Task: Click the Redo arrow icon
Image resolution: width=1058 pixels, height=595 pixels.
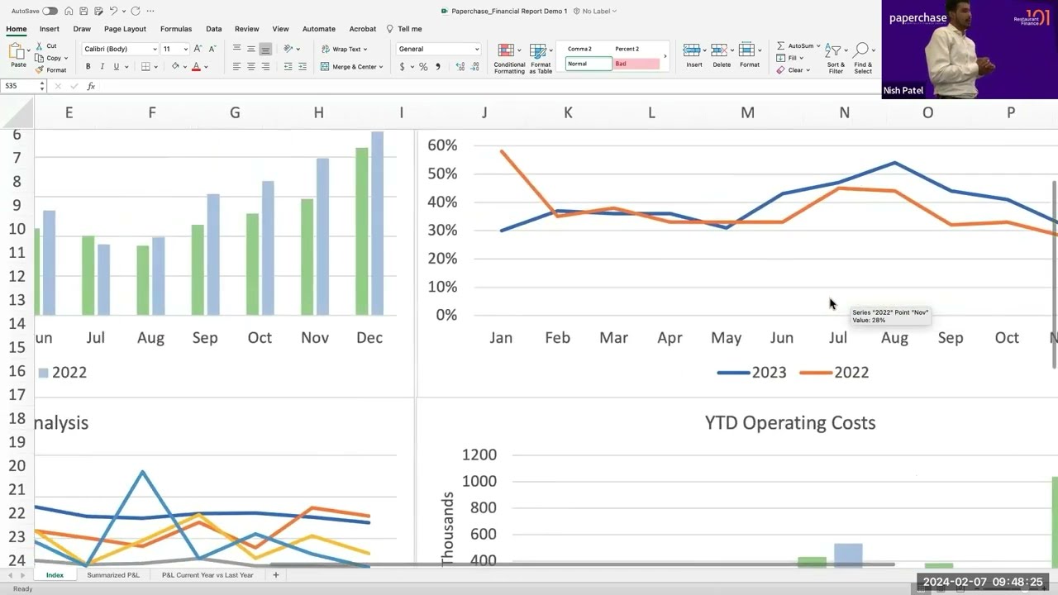Action: click(135, 11)
